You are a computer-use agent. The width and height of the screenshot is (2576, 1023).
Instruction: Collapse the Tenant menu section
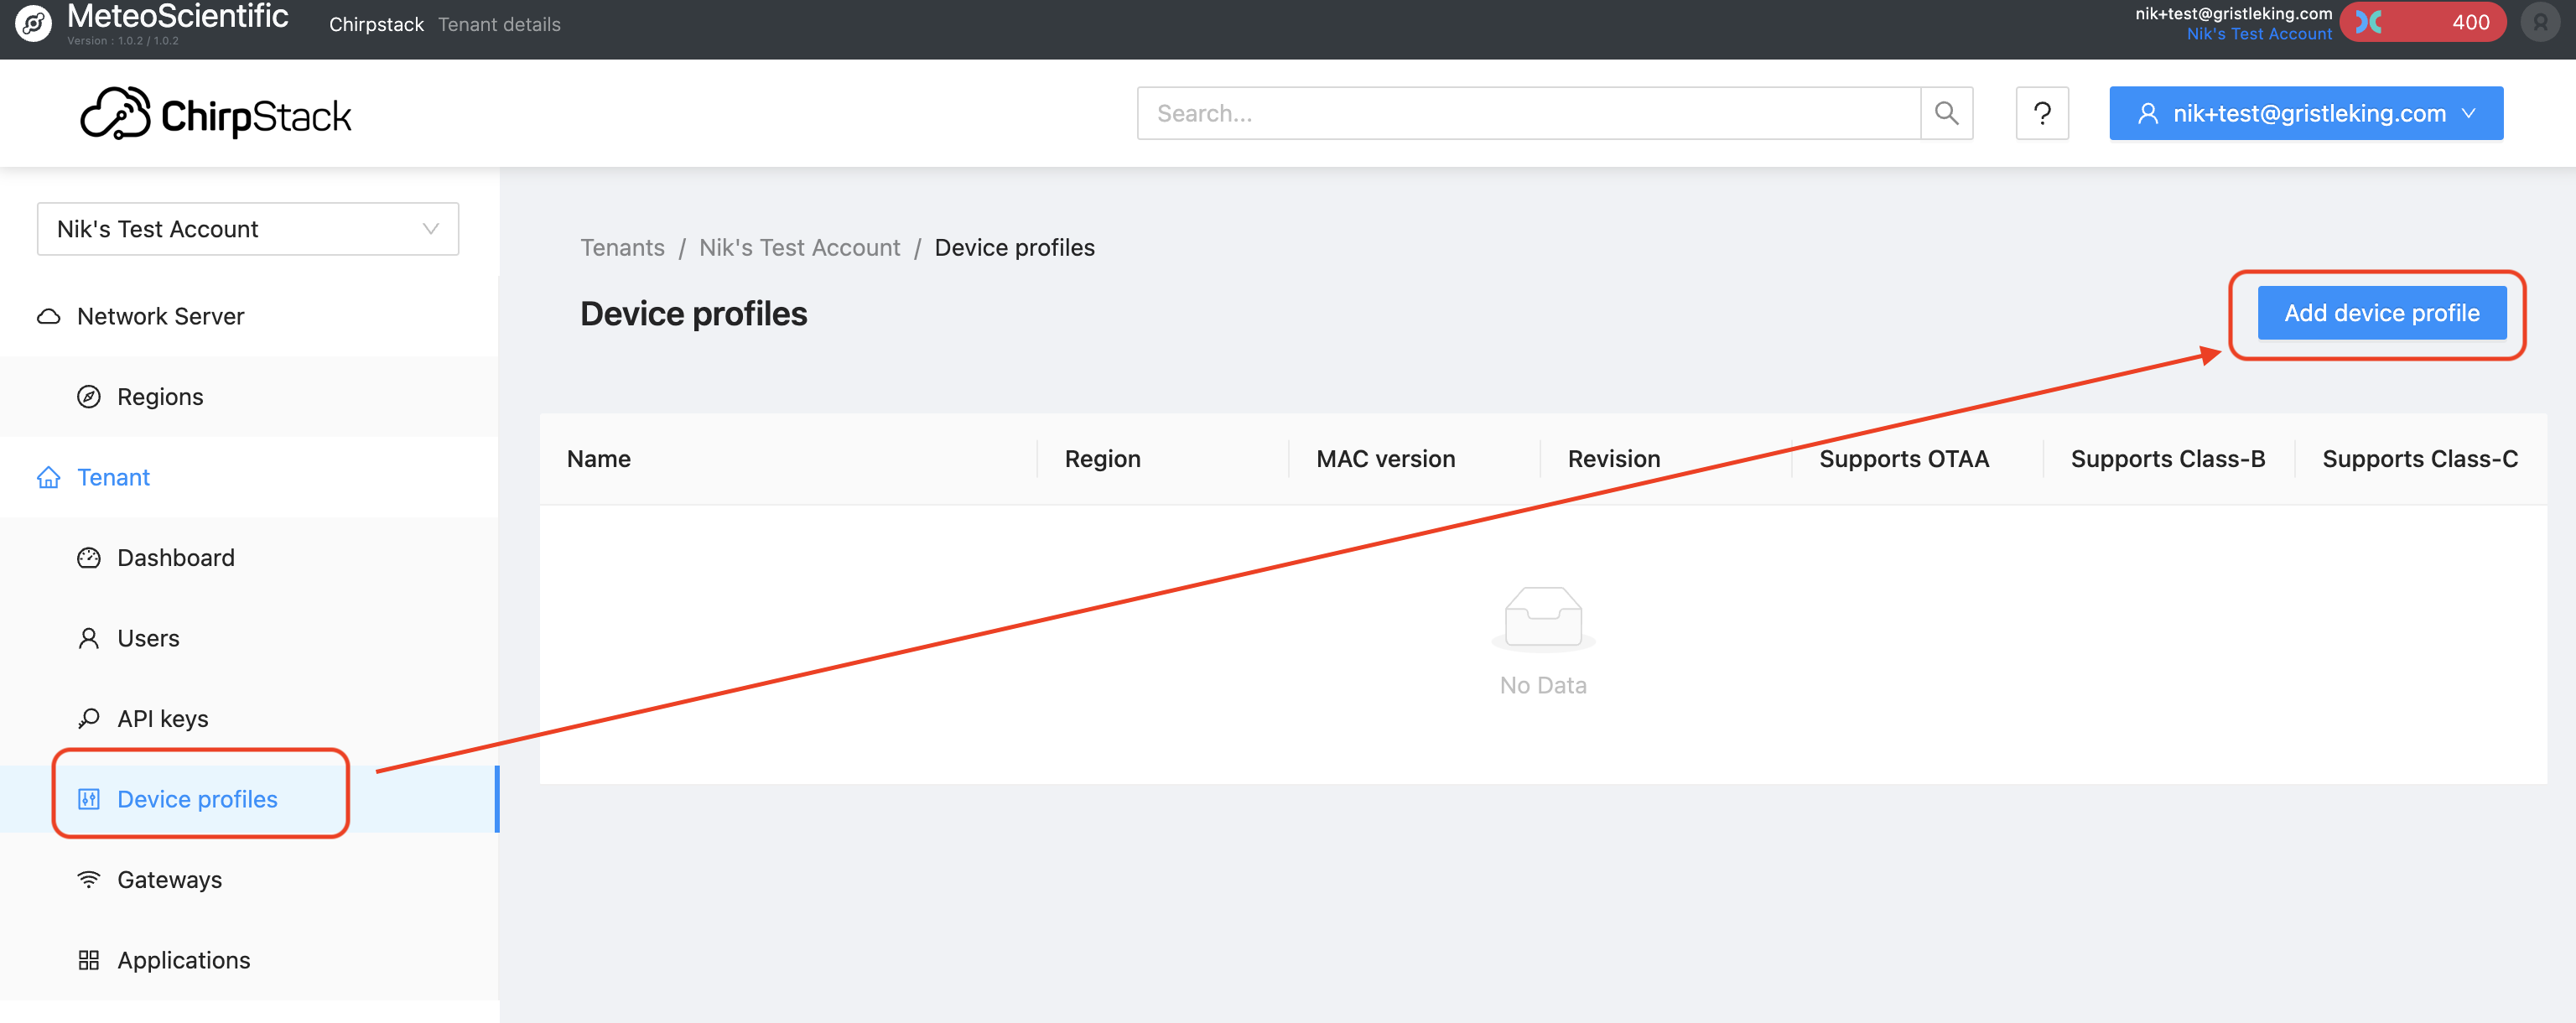click(113, 477)
